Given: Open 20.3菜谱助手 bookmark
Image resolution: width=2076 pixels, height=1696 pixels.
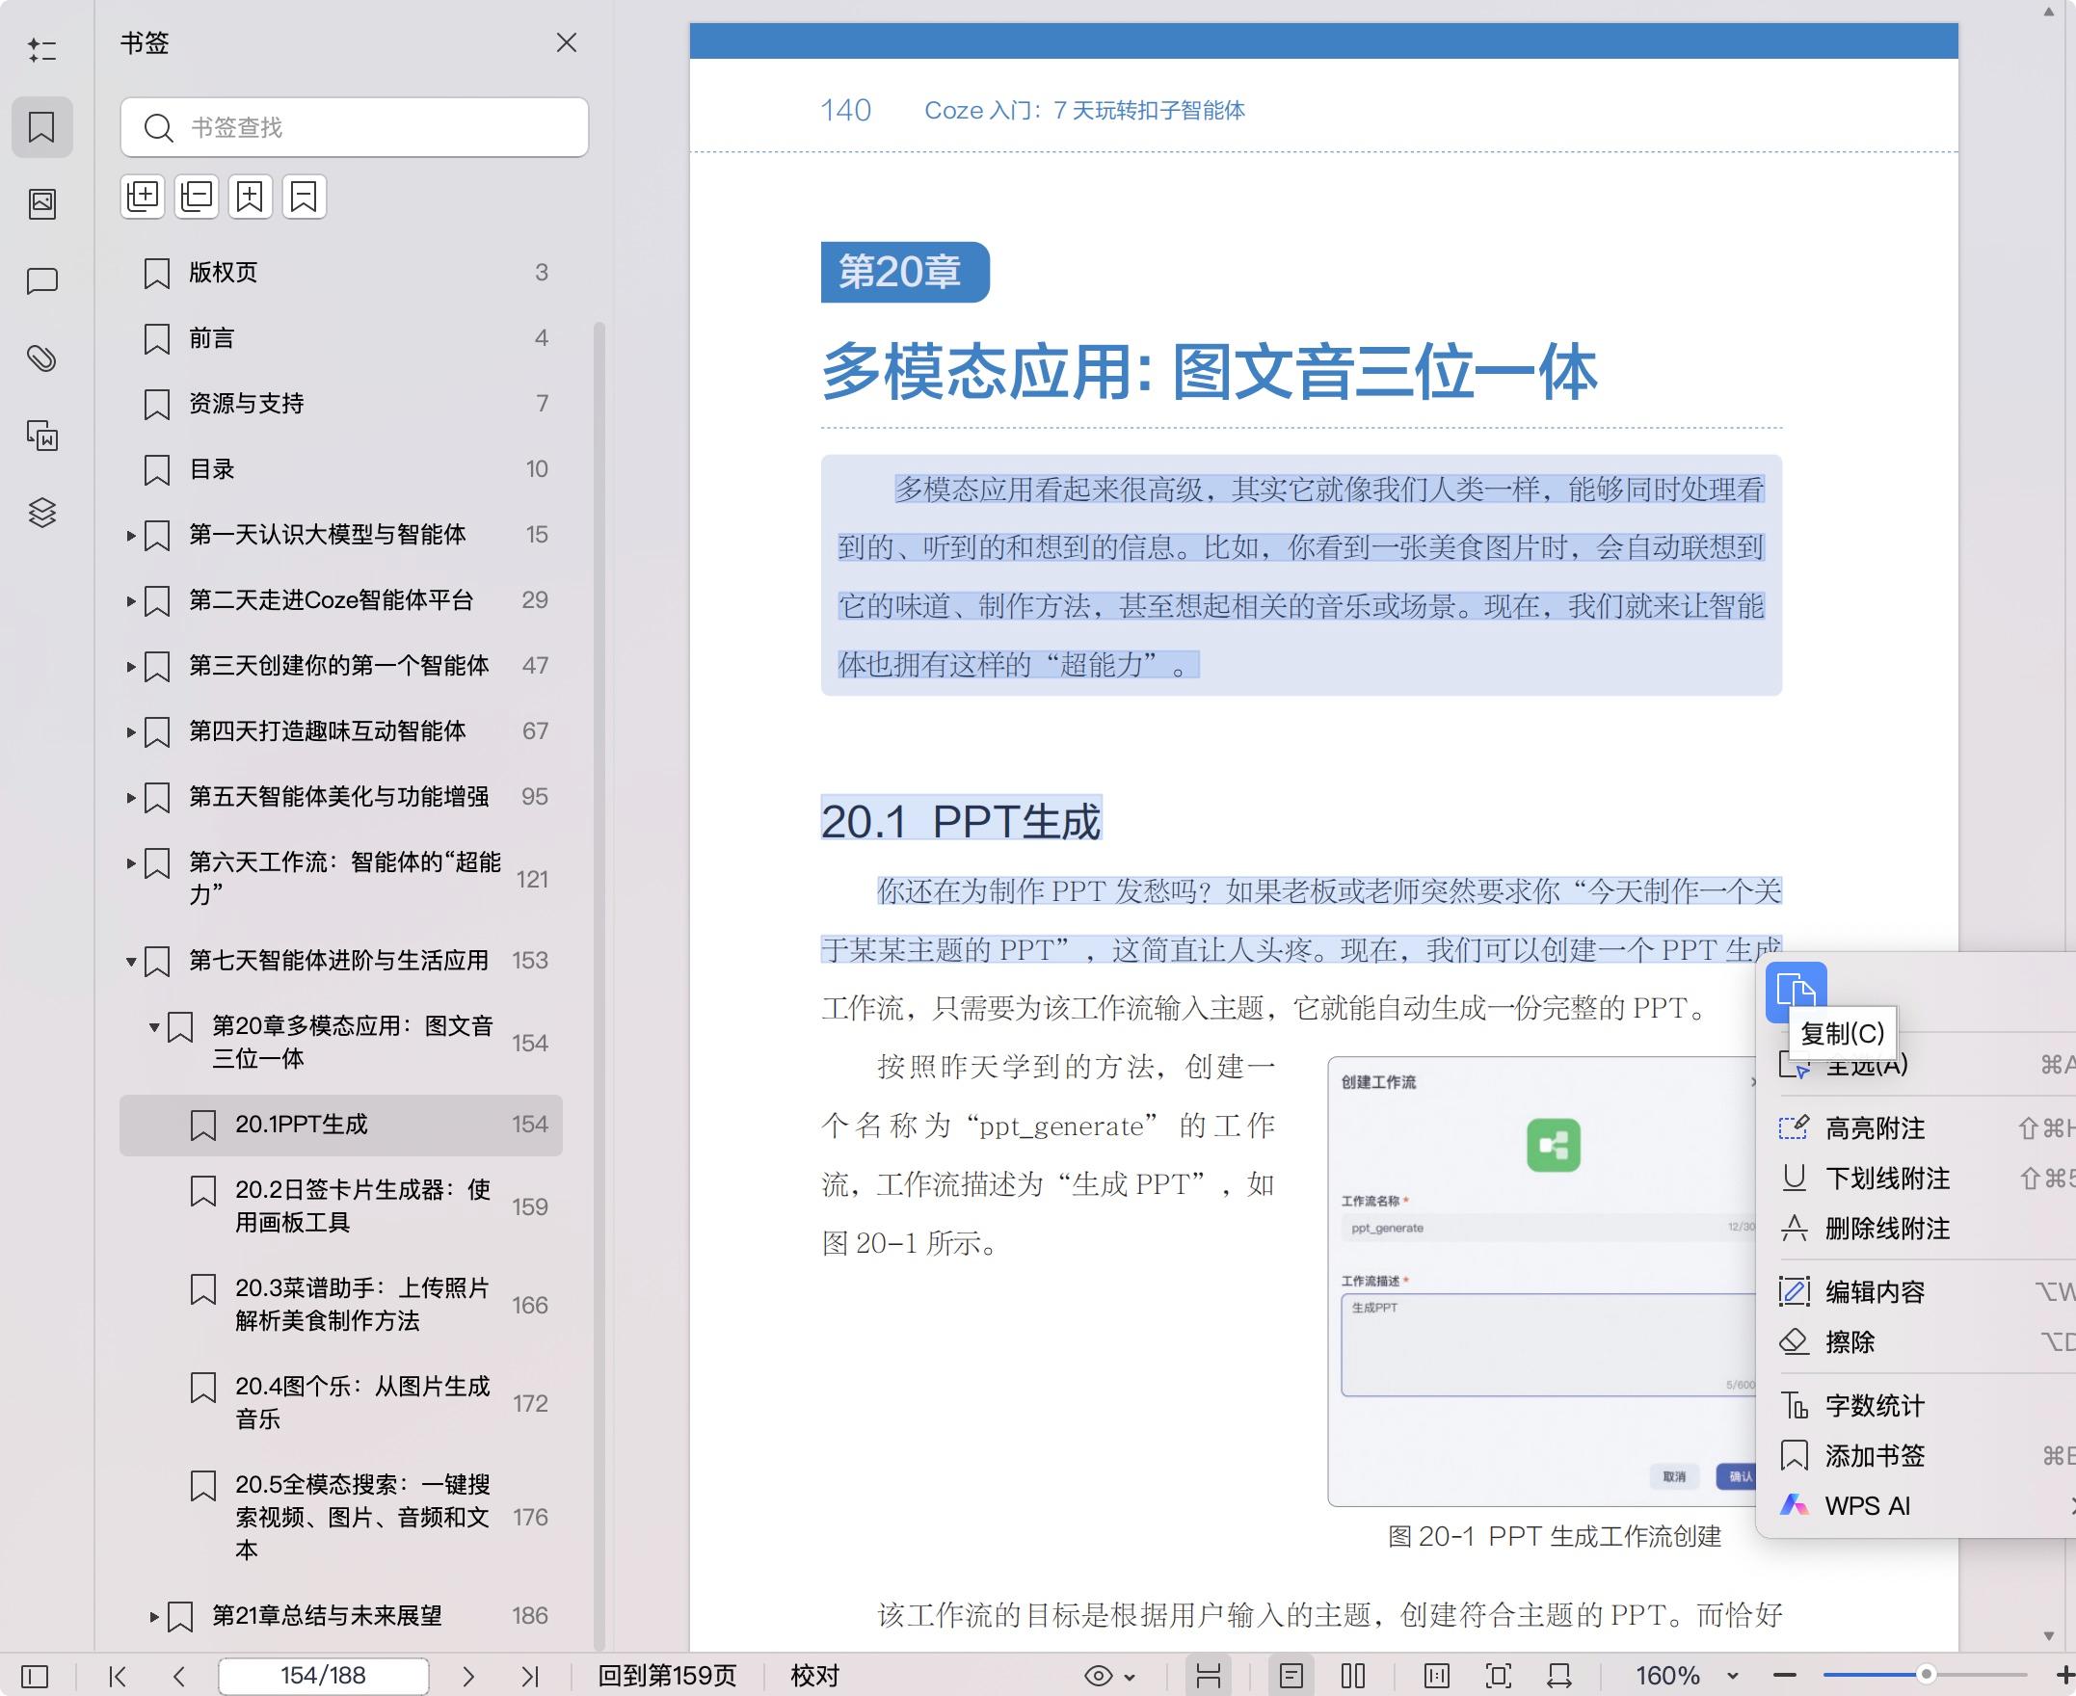Looking at the screenshot, I should [341, 1304].
